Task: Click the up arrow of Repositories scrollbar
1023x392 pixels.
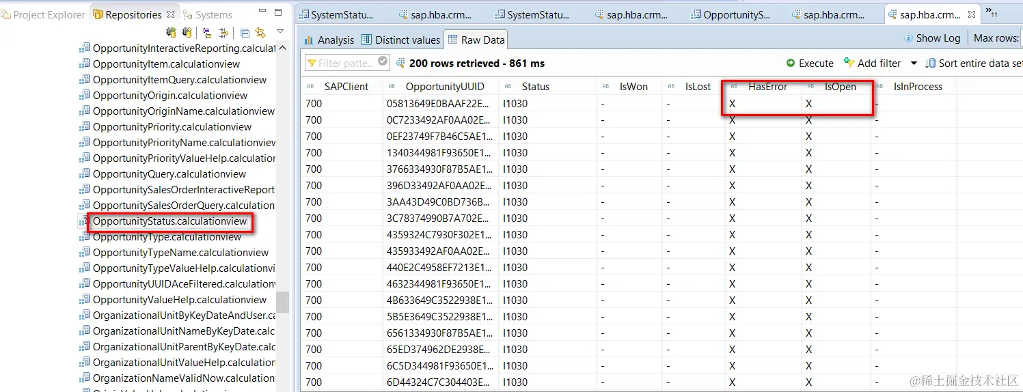Action: 283,48
